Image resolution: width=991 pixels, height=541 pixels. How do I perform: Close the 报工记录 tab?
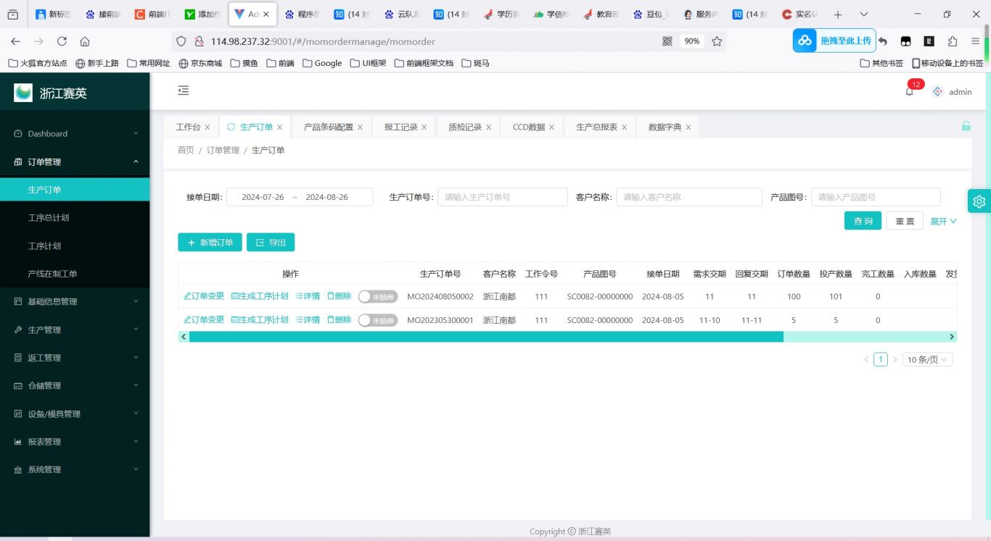(x=424, y=127)
